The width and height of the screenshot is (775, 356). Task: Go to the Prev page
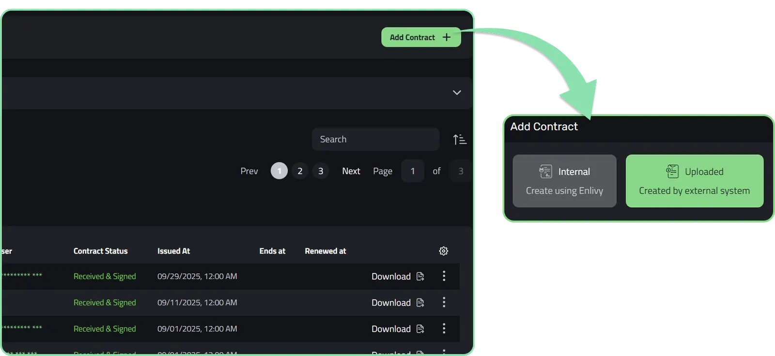tap(249, 171)
